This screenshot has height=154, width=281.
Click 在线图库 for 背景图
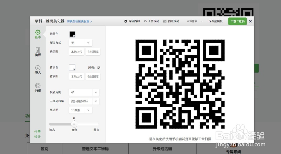point(93,76)
